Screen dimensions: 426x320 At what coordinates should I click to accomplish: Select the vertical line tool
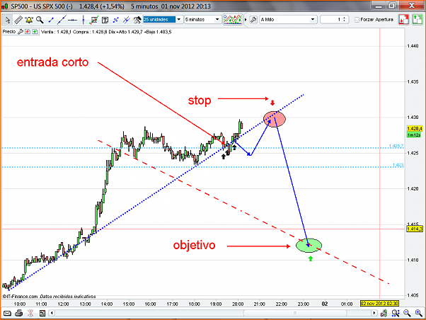click(x=84, y=20)
